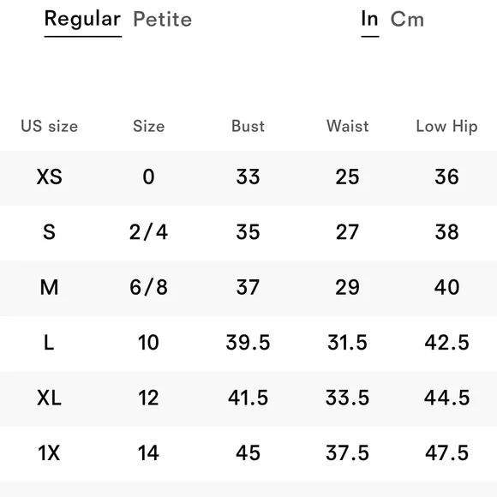Click the 6/8 size value

(148, 287)
